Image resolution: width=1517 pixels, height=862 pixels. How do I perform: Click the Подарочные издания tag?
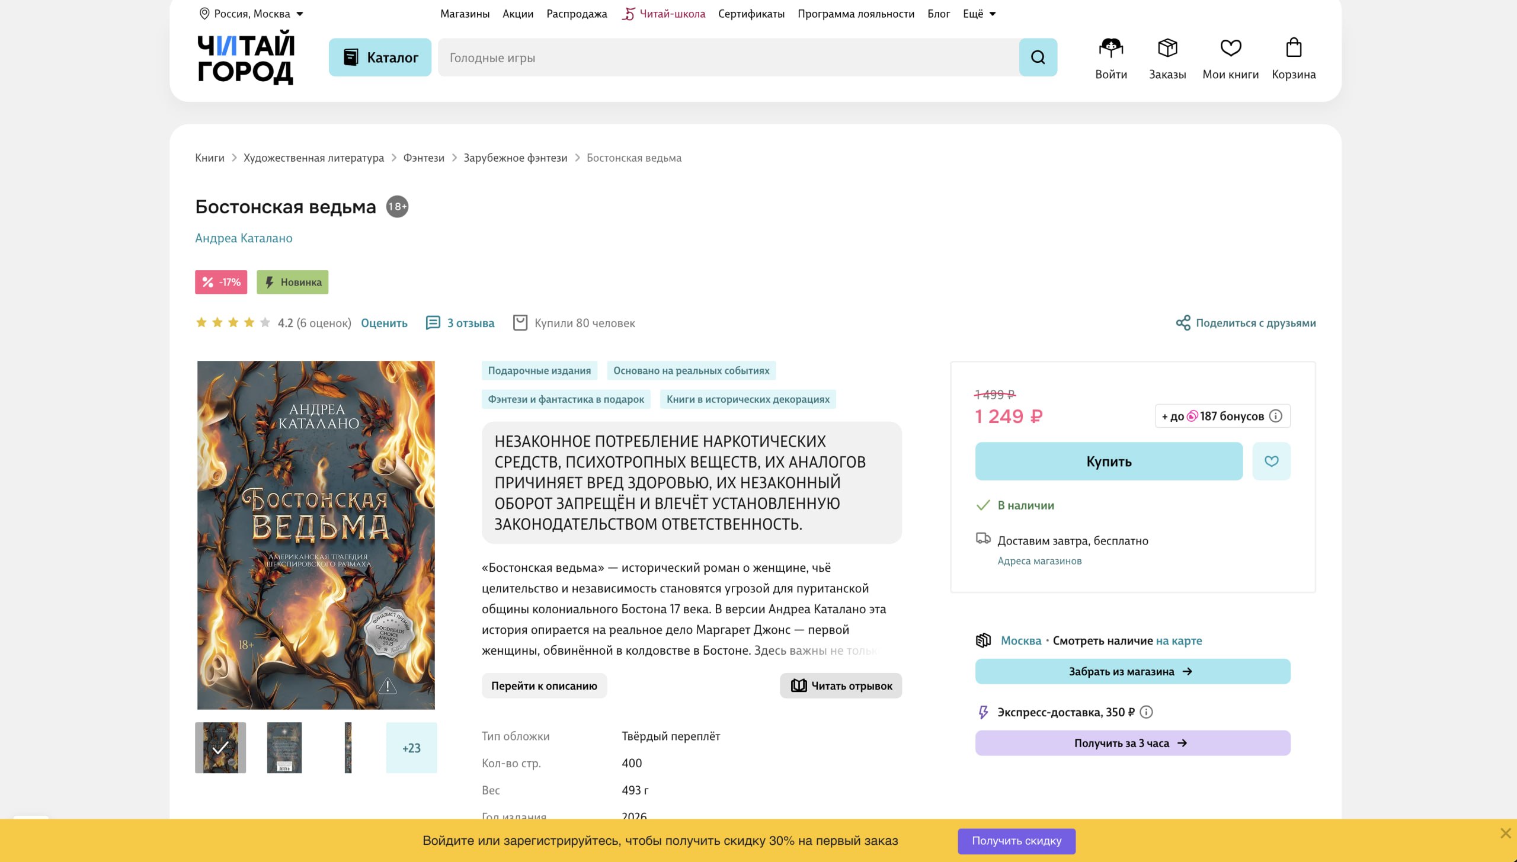pos(539,371)
